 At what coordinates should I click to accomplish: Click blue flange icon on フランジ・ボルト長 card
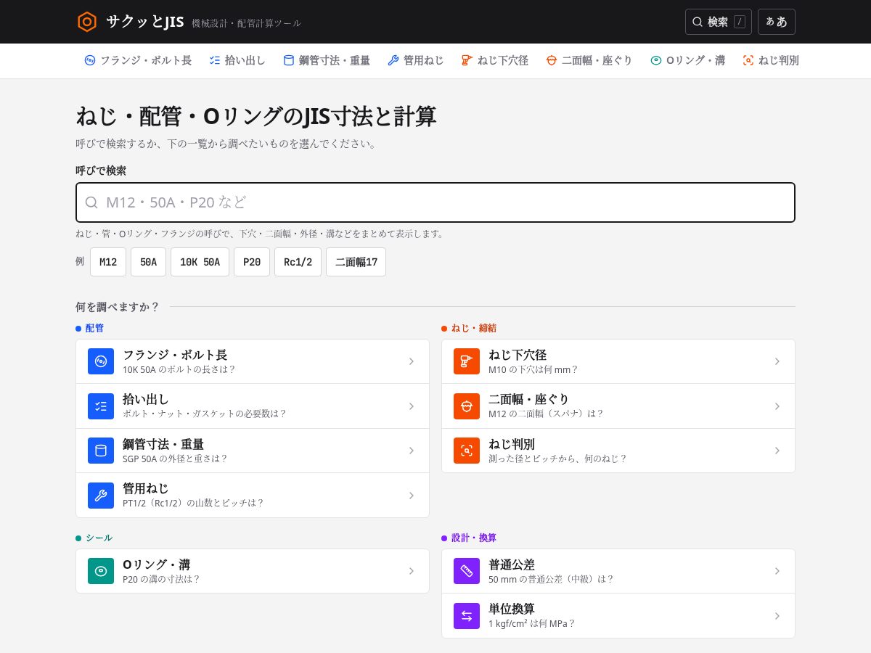(101, 361)
